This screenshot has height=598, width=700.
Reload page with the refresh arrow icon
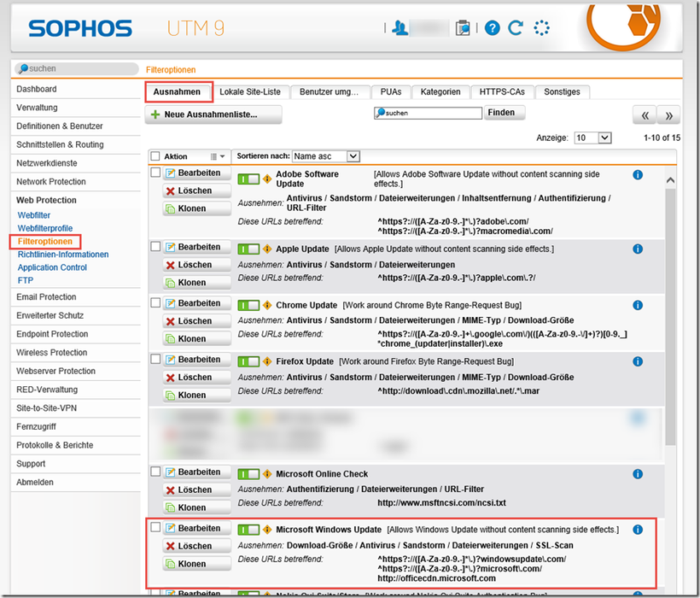(516, 28)
